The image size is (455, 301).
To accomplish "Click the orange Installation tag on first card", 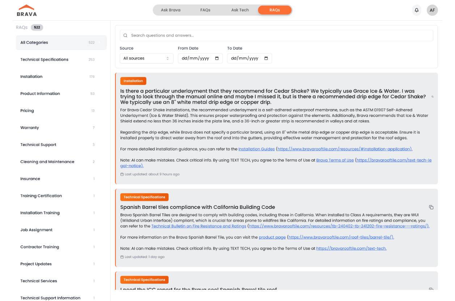I will coord(133,81).
